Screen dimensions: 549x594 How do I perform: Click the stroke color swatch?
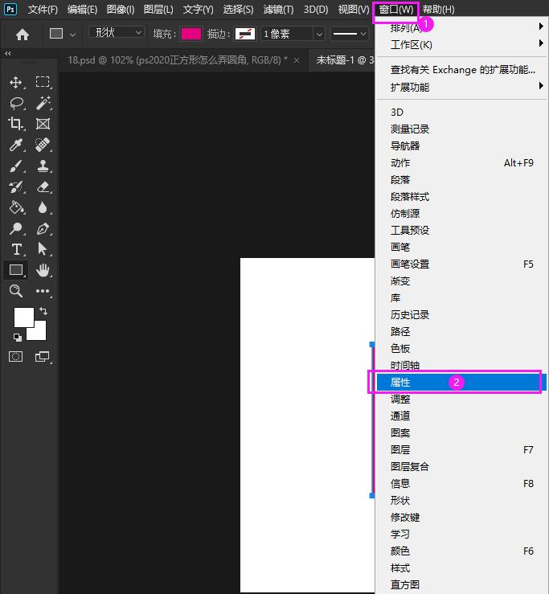click(245, 34)
